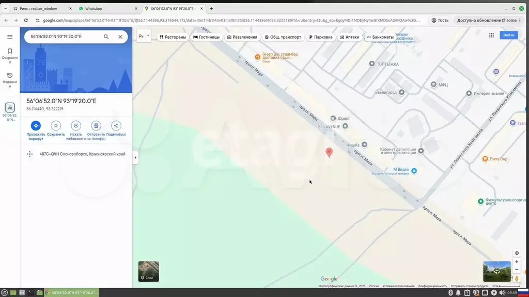Click the blue Directions (Проложить маршрут) button
The image size is (529, 297).
tap(36, 126)
